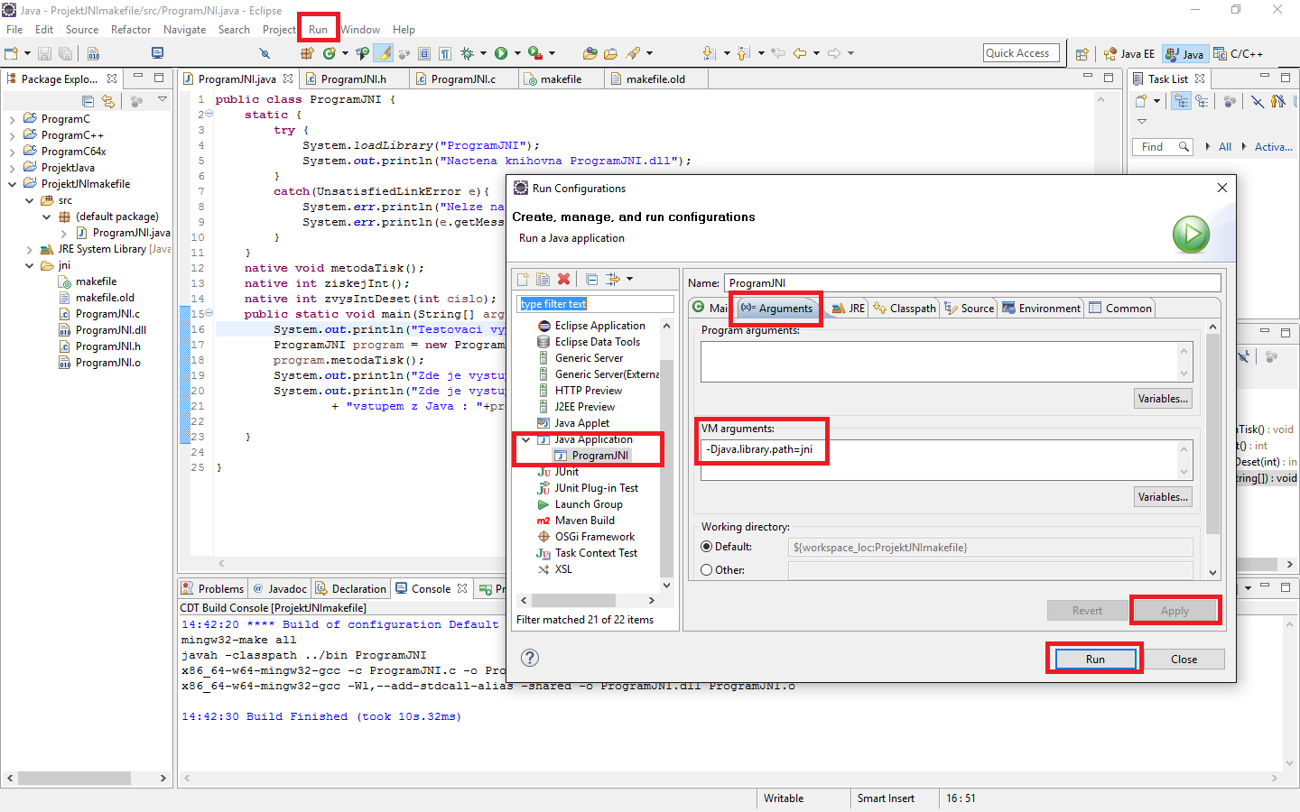The height and width of the screenshot is (812, 1300).
Task: Switch to the Classpath tab
Action: tap(904, 308)
